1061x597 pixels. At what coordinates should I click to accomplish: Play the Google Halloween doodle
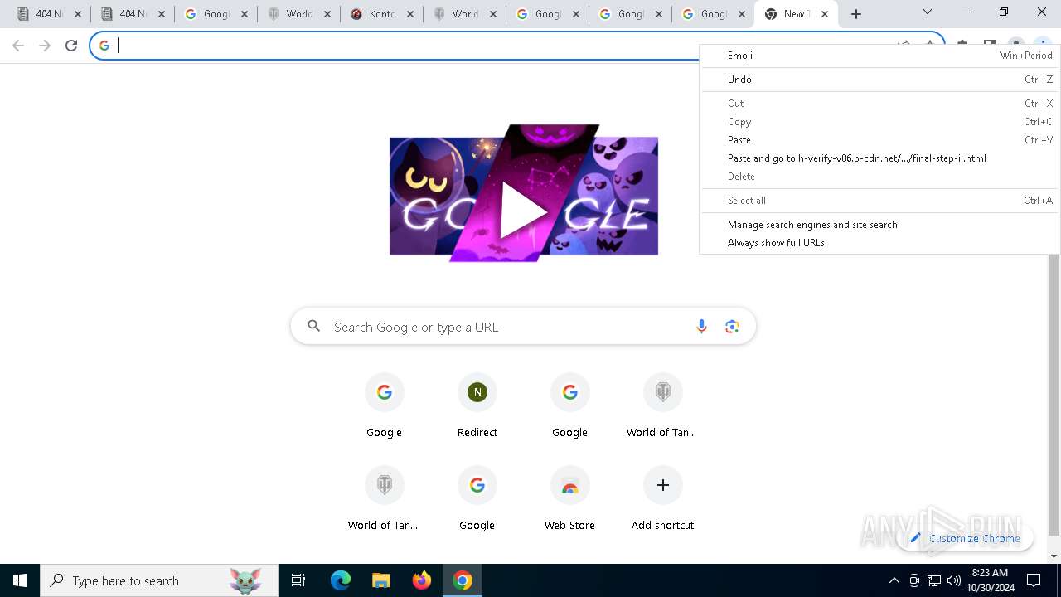click(524, 211)
